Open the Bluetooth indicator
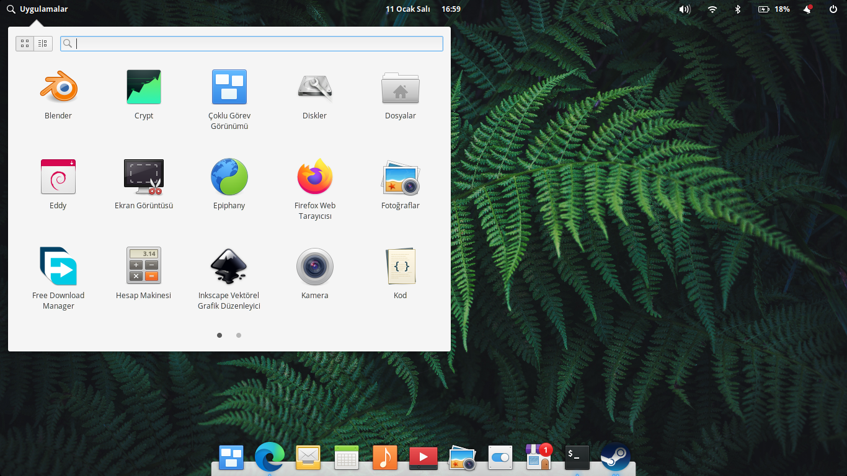The width and height of the screenshot is (847, 476). click(x=738, y=9)
